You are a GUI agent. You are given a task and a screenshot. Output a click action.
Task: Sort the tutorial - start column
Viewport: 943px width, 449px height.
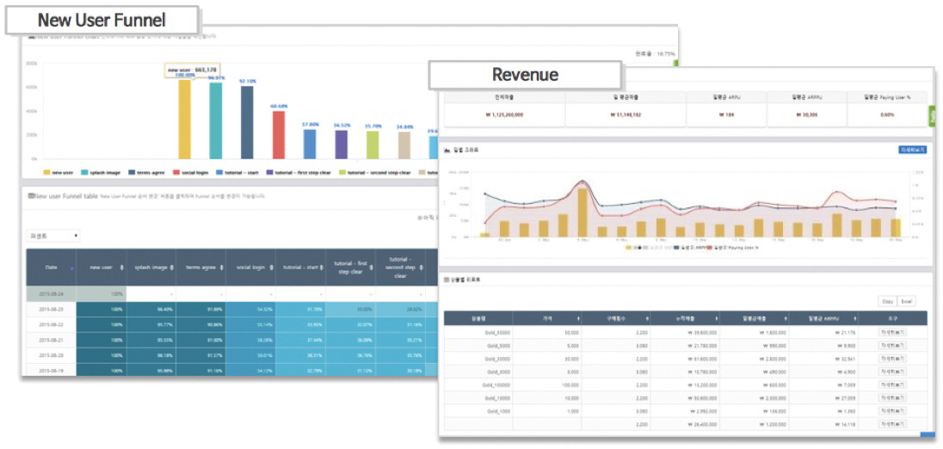(x=321, y=268)
